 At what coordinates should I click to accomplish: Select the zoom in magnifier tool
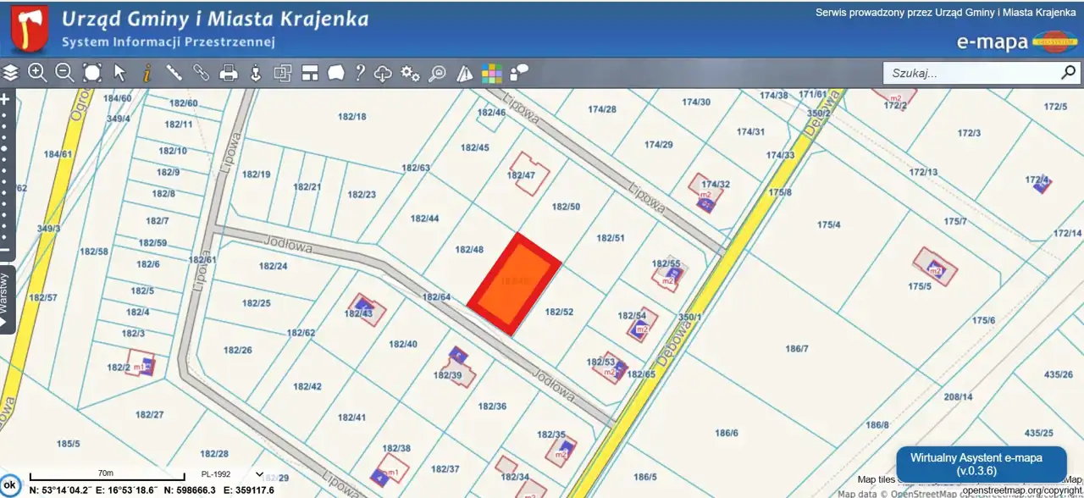[x=37, y=73]
